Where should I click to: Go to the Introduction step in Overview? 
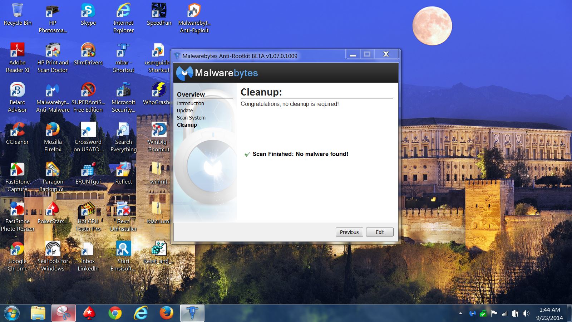click(x=190, y=103)
